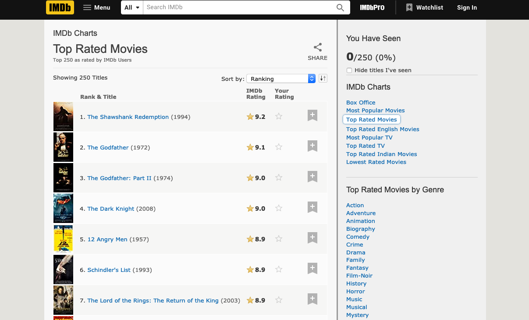This screenshot has width=529, height=320.
Task: Expand the All search category dropdown
Action: 132,7
